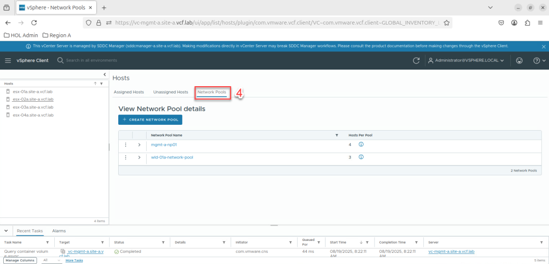Click the refresh icon in vSphere header

point(416,61)
